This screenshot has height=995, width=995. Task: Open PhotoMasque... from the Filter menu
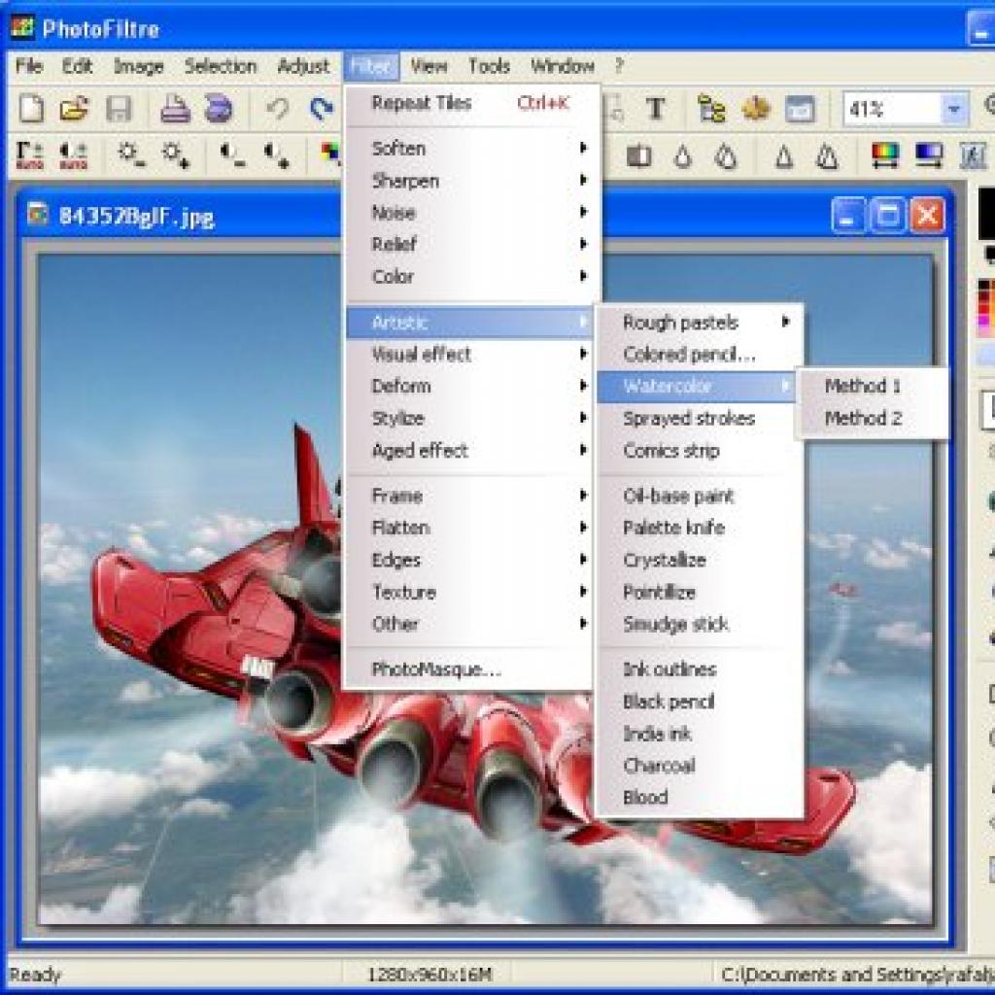pyautogui.click(x=469, y=669)
